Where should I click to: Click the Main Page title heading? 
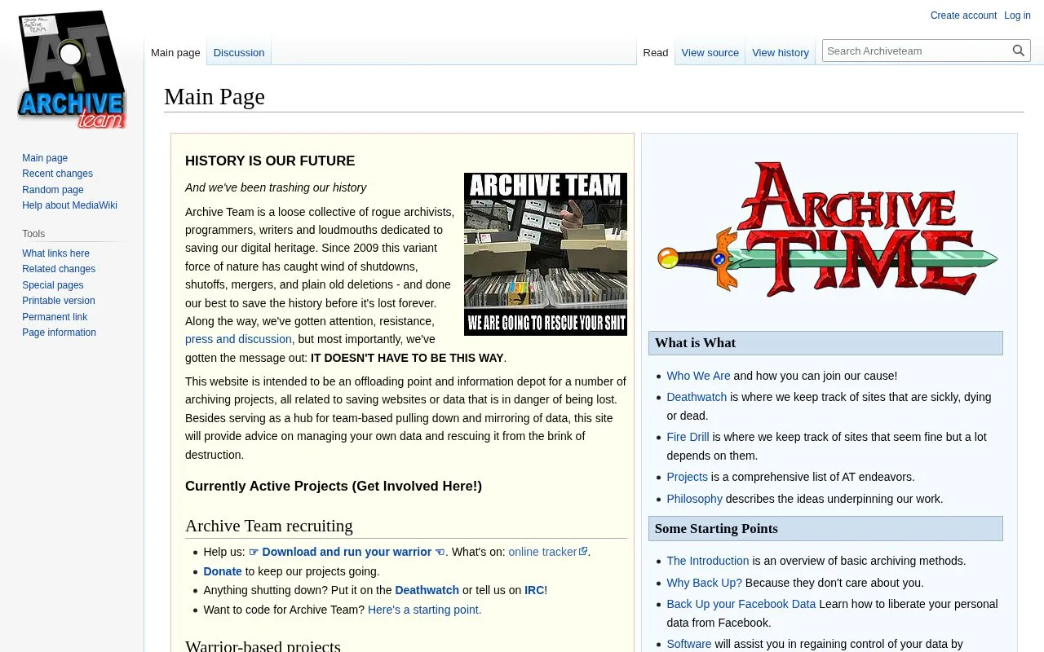click(x=215, y=96)
